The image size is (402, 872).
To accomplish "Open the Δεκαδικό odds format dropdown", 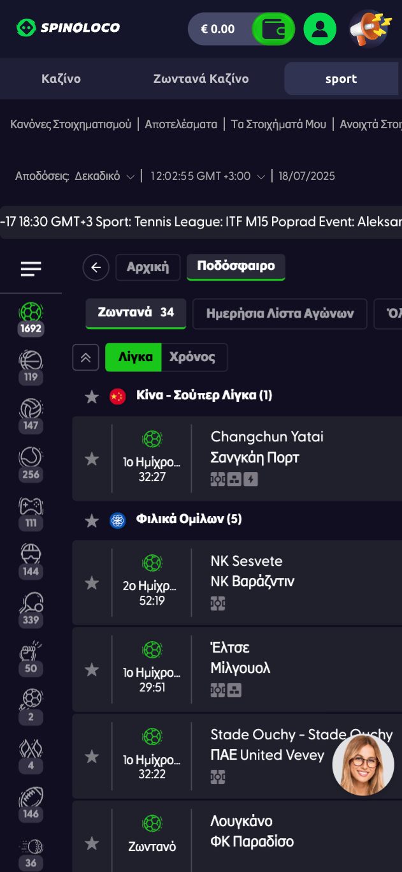I will (x=104, y=176).
